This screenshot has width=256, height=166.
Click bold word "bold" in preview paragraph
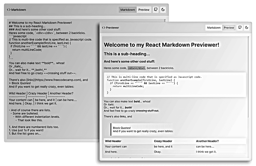137,101
